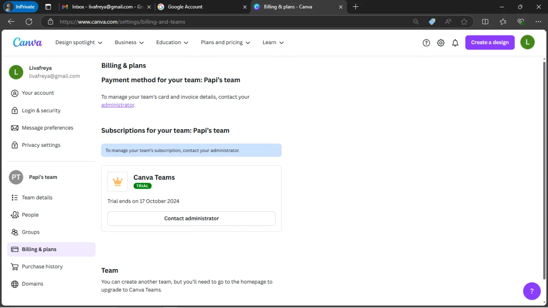548x308 pixels.
Task: Open notifications bell icon
Action: pyautogui.click(x=455, y=42)
